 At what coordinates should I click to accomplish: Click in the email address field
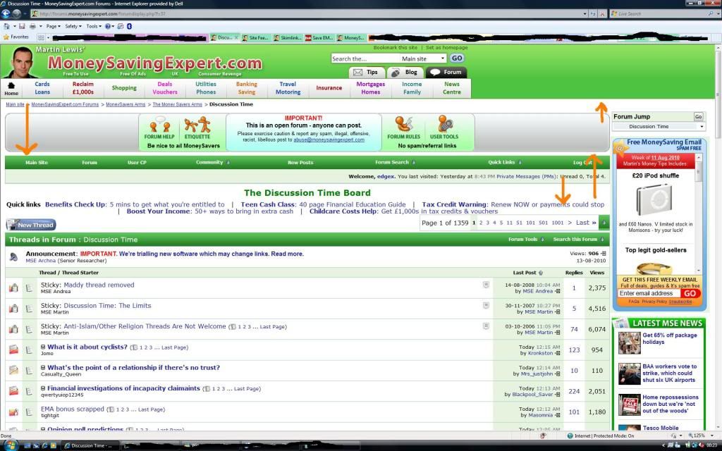tap(649, 293)
